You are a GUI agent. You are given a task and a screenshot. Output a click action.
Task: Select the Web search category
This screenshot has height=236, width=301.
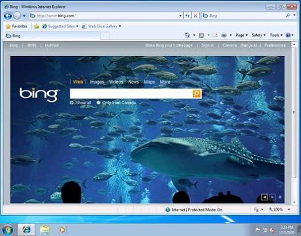[x=78, y=82]
